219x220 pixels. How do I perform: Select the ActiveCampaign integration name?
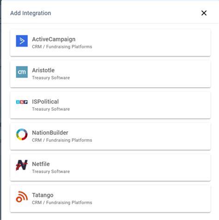[54, 39]
